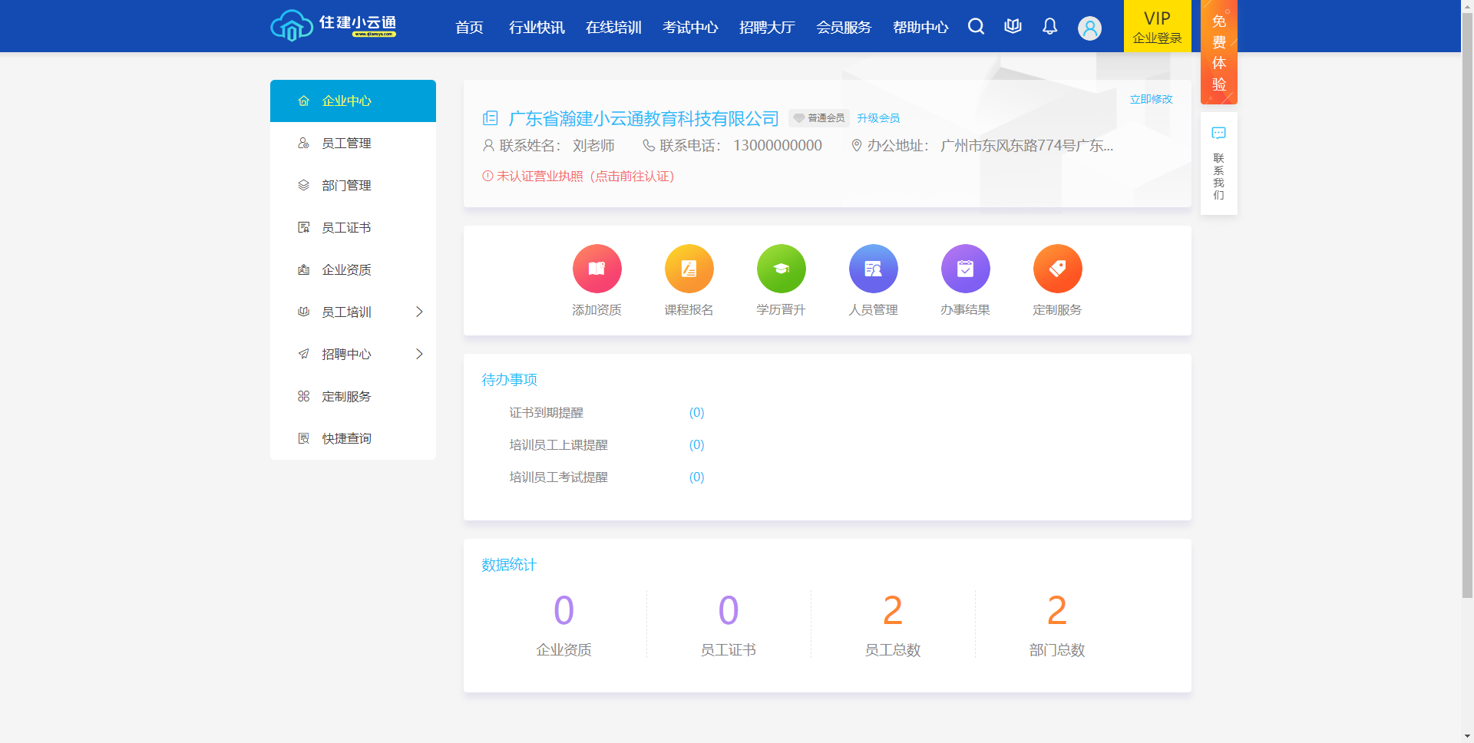Click the 添加资质 red circle icon

[597, 269]
